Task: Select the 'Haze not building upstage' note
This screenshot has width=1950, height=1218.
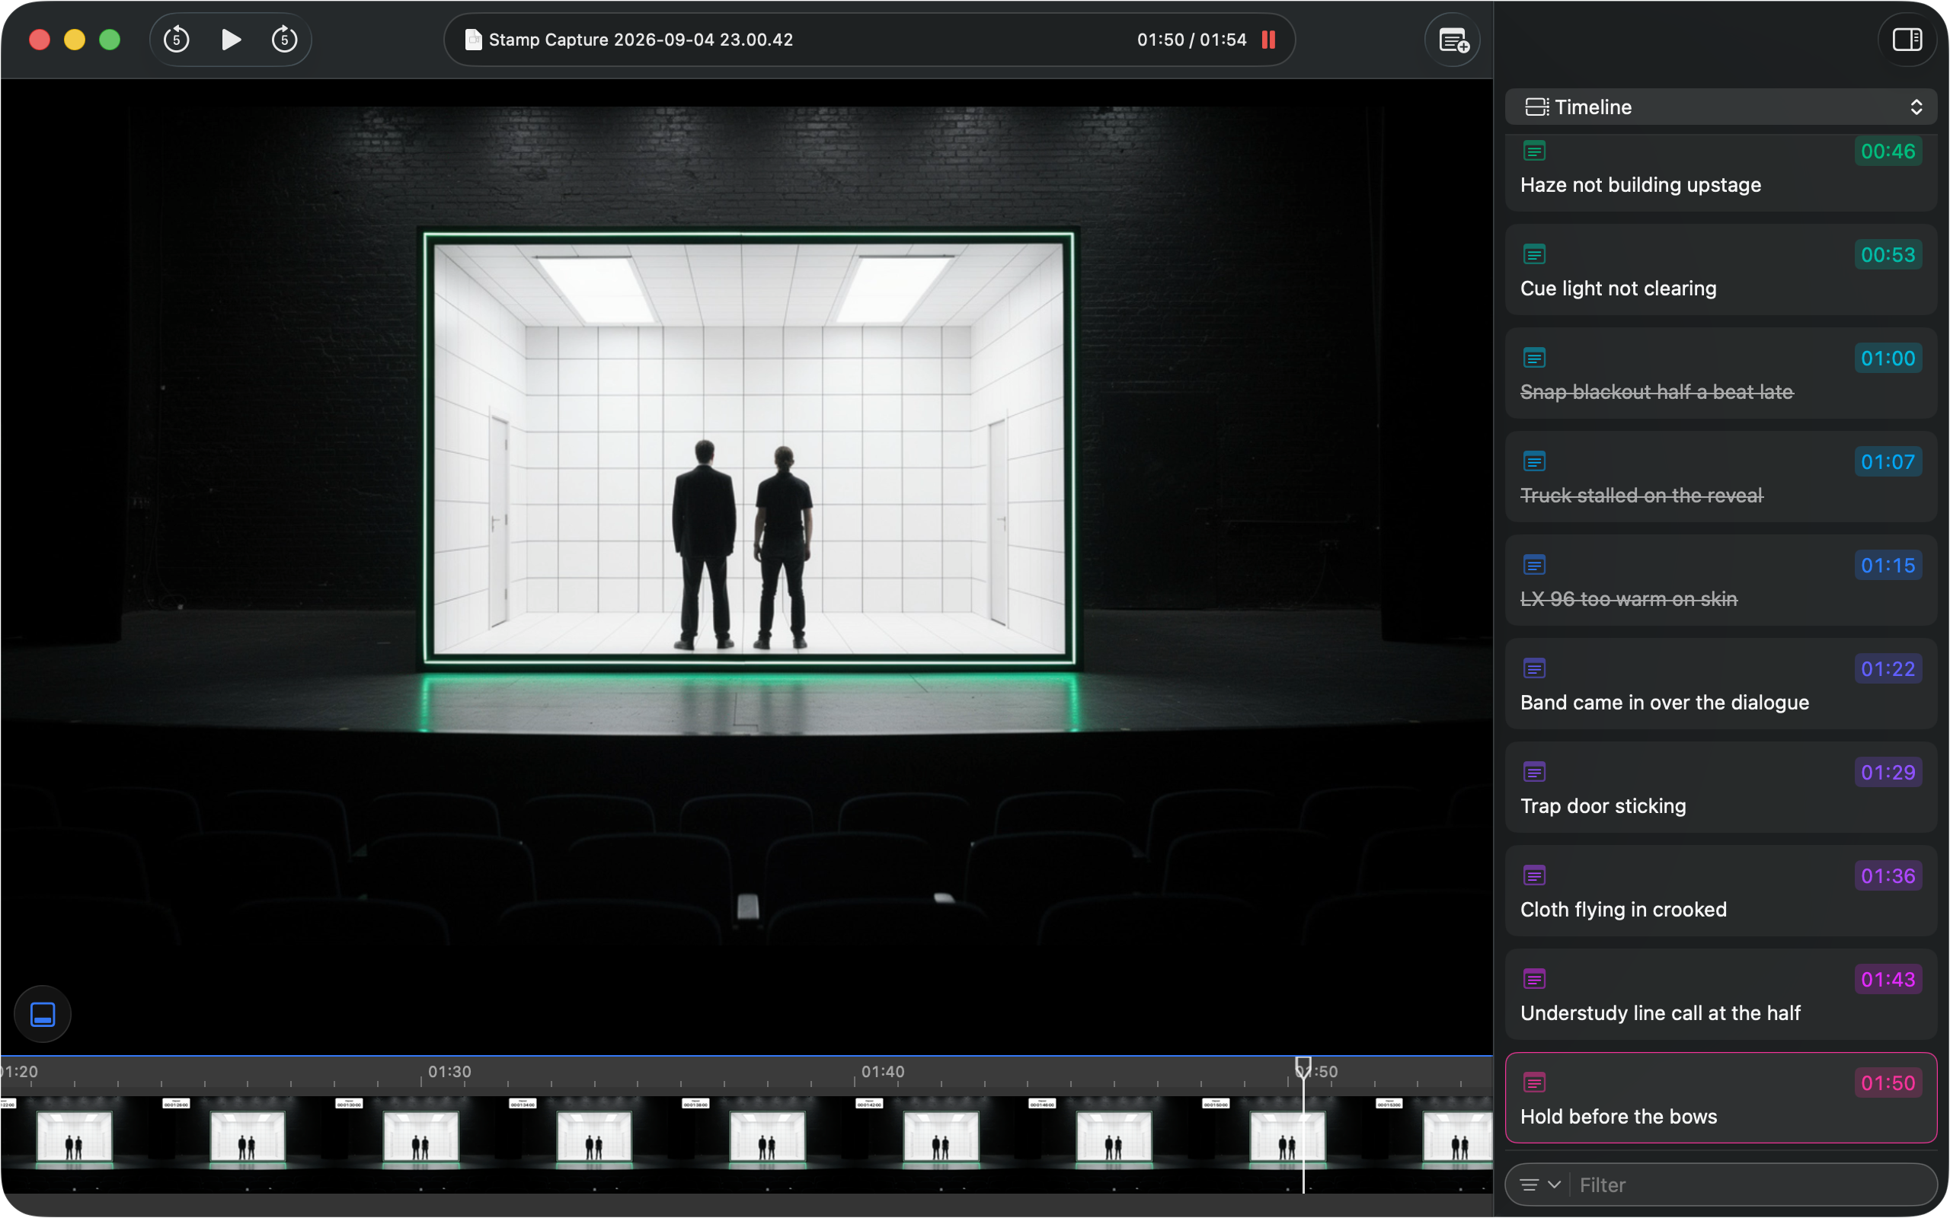Action: point(1721,172)
